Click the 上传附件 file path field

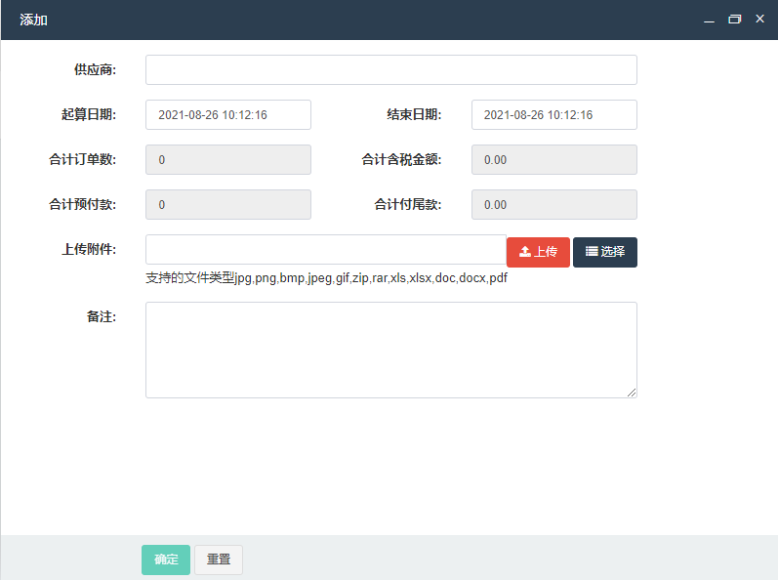[x=326, y=250]
